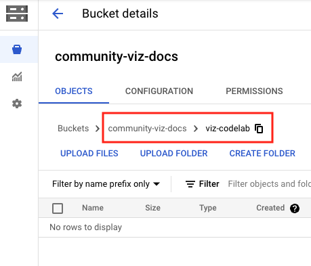Click the chevron after Buckets breadcrumb

coord(98,129)
